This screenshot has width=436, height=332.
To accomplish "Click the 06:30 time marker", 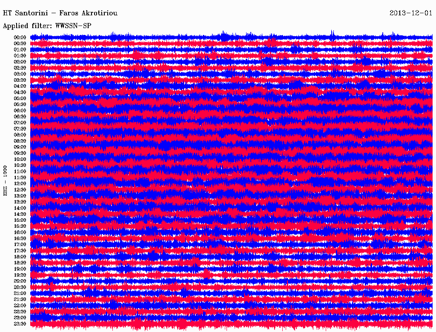I will 20,117.
